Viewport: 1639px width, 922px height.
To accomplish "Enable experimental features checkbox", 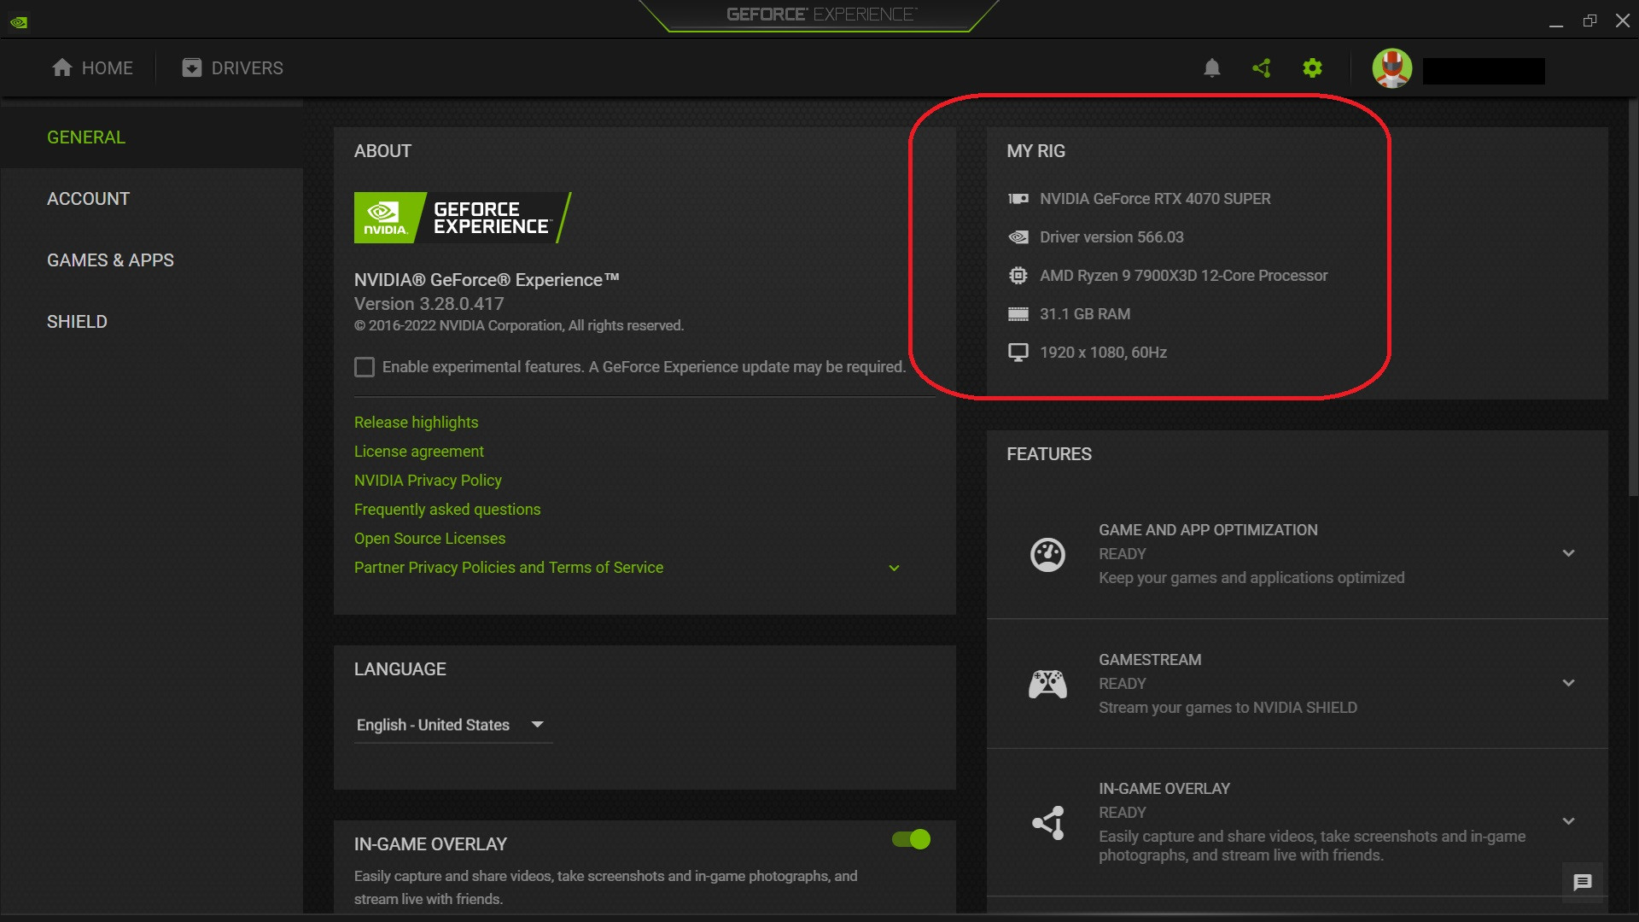I will (x=365, y=367).
